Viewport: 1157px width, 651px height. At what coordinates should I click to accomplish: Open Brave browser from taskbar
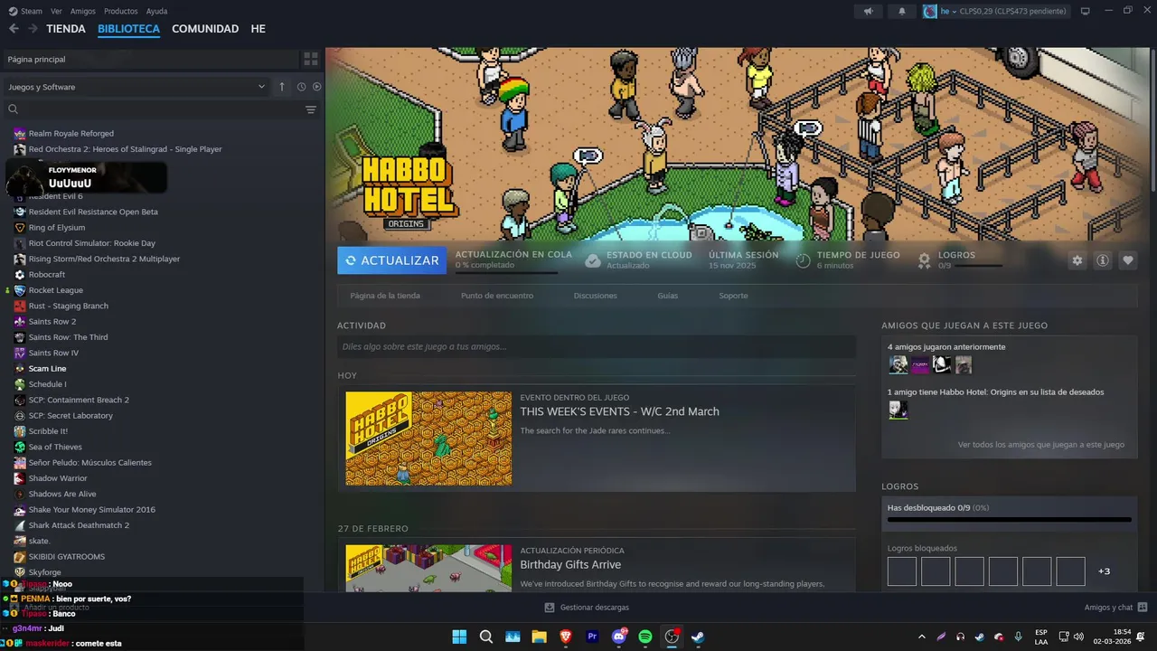(566, 637)
